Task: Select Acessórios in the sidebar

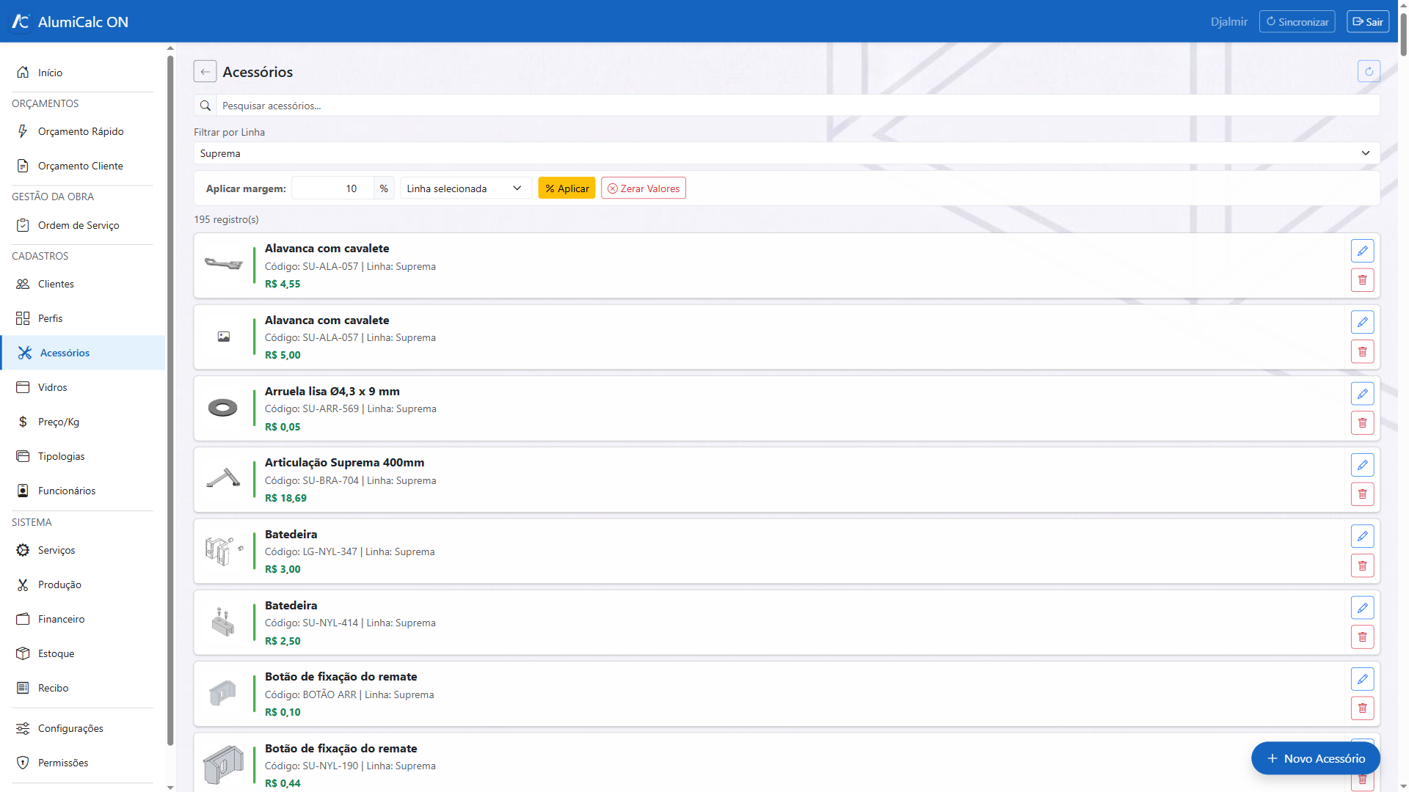Action: tap(83, 353)
